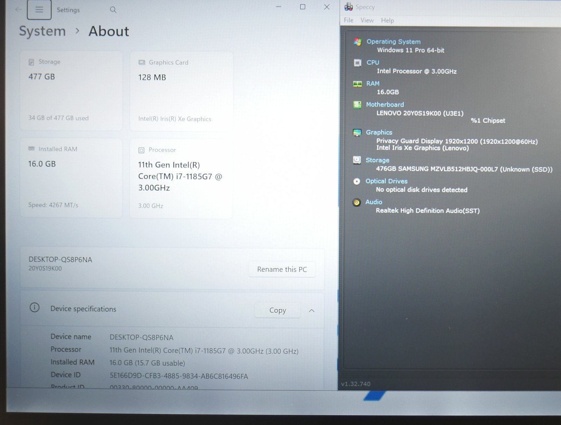Click the 476GB SAMSUNG drive line in Speccy
The height and width of the screenshot is (425, 561).
[x=464, y=169]
